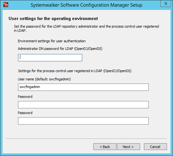The height and width of the screenshot is (156, 173).
Task: Go to previous step with Back button
Action: (105, 147)
